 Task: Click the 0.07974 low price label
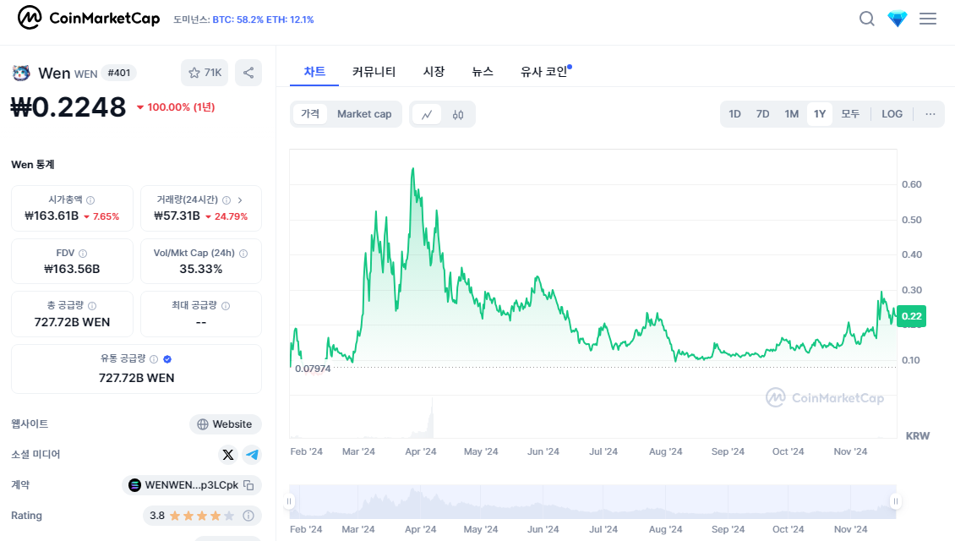(x=313, y=369)
